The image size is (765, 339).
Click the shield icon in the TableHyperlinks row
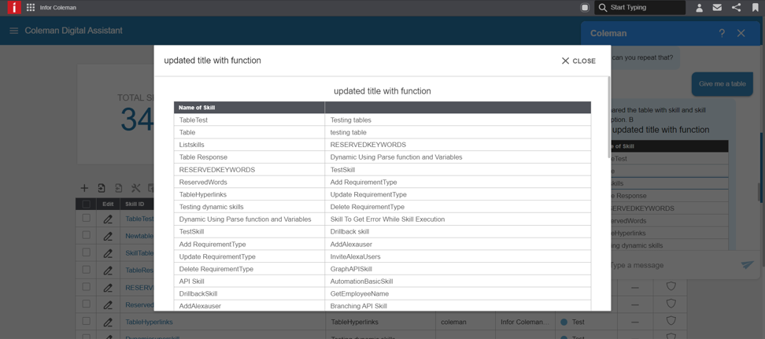[x=671, y=320]
